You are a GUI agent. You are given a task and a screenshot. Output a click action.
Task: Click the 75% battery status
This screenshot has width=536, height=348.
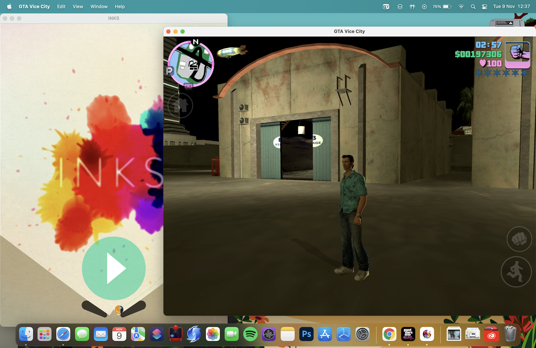pos(442,6)
